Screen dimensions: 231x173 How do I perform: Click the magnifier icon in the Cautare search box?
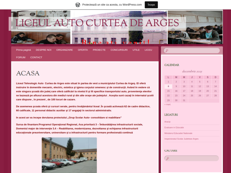coord(167,158)
